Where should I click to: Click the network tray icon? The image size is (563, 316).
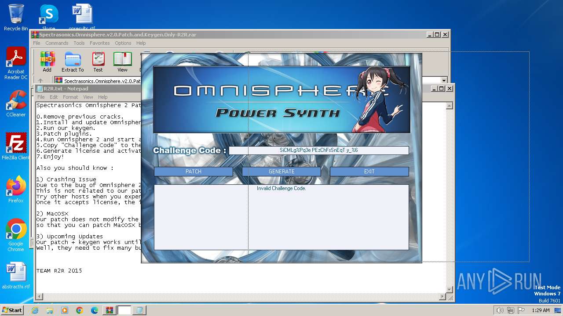[x=510, y=310]
